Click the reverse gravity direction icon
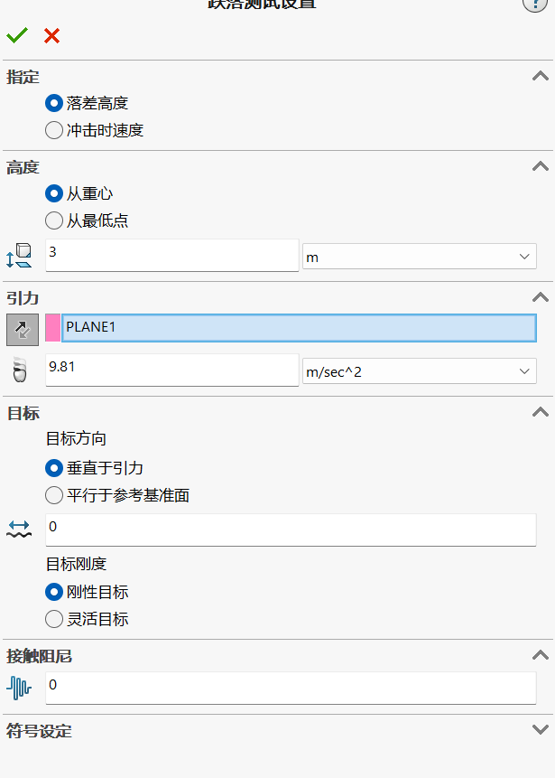Viewport: 555px width, 778px height. point(23,330)
